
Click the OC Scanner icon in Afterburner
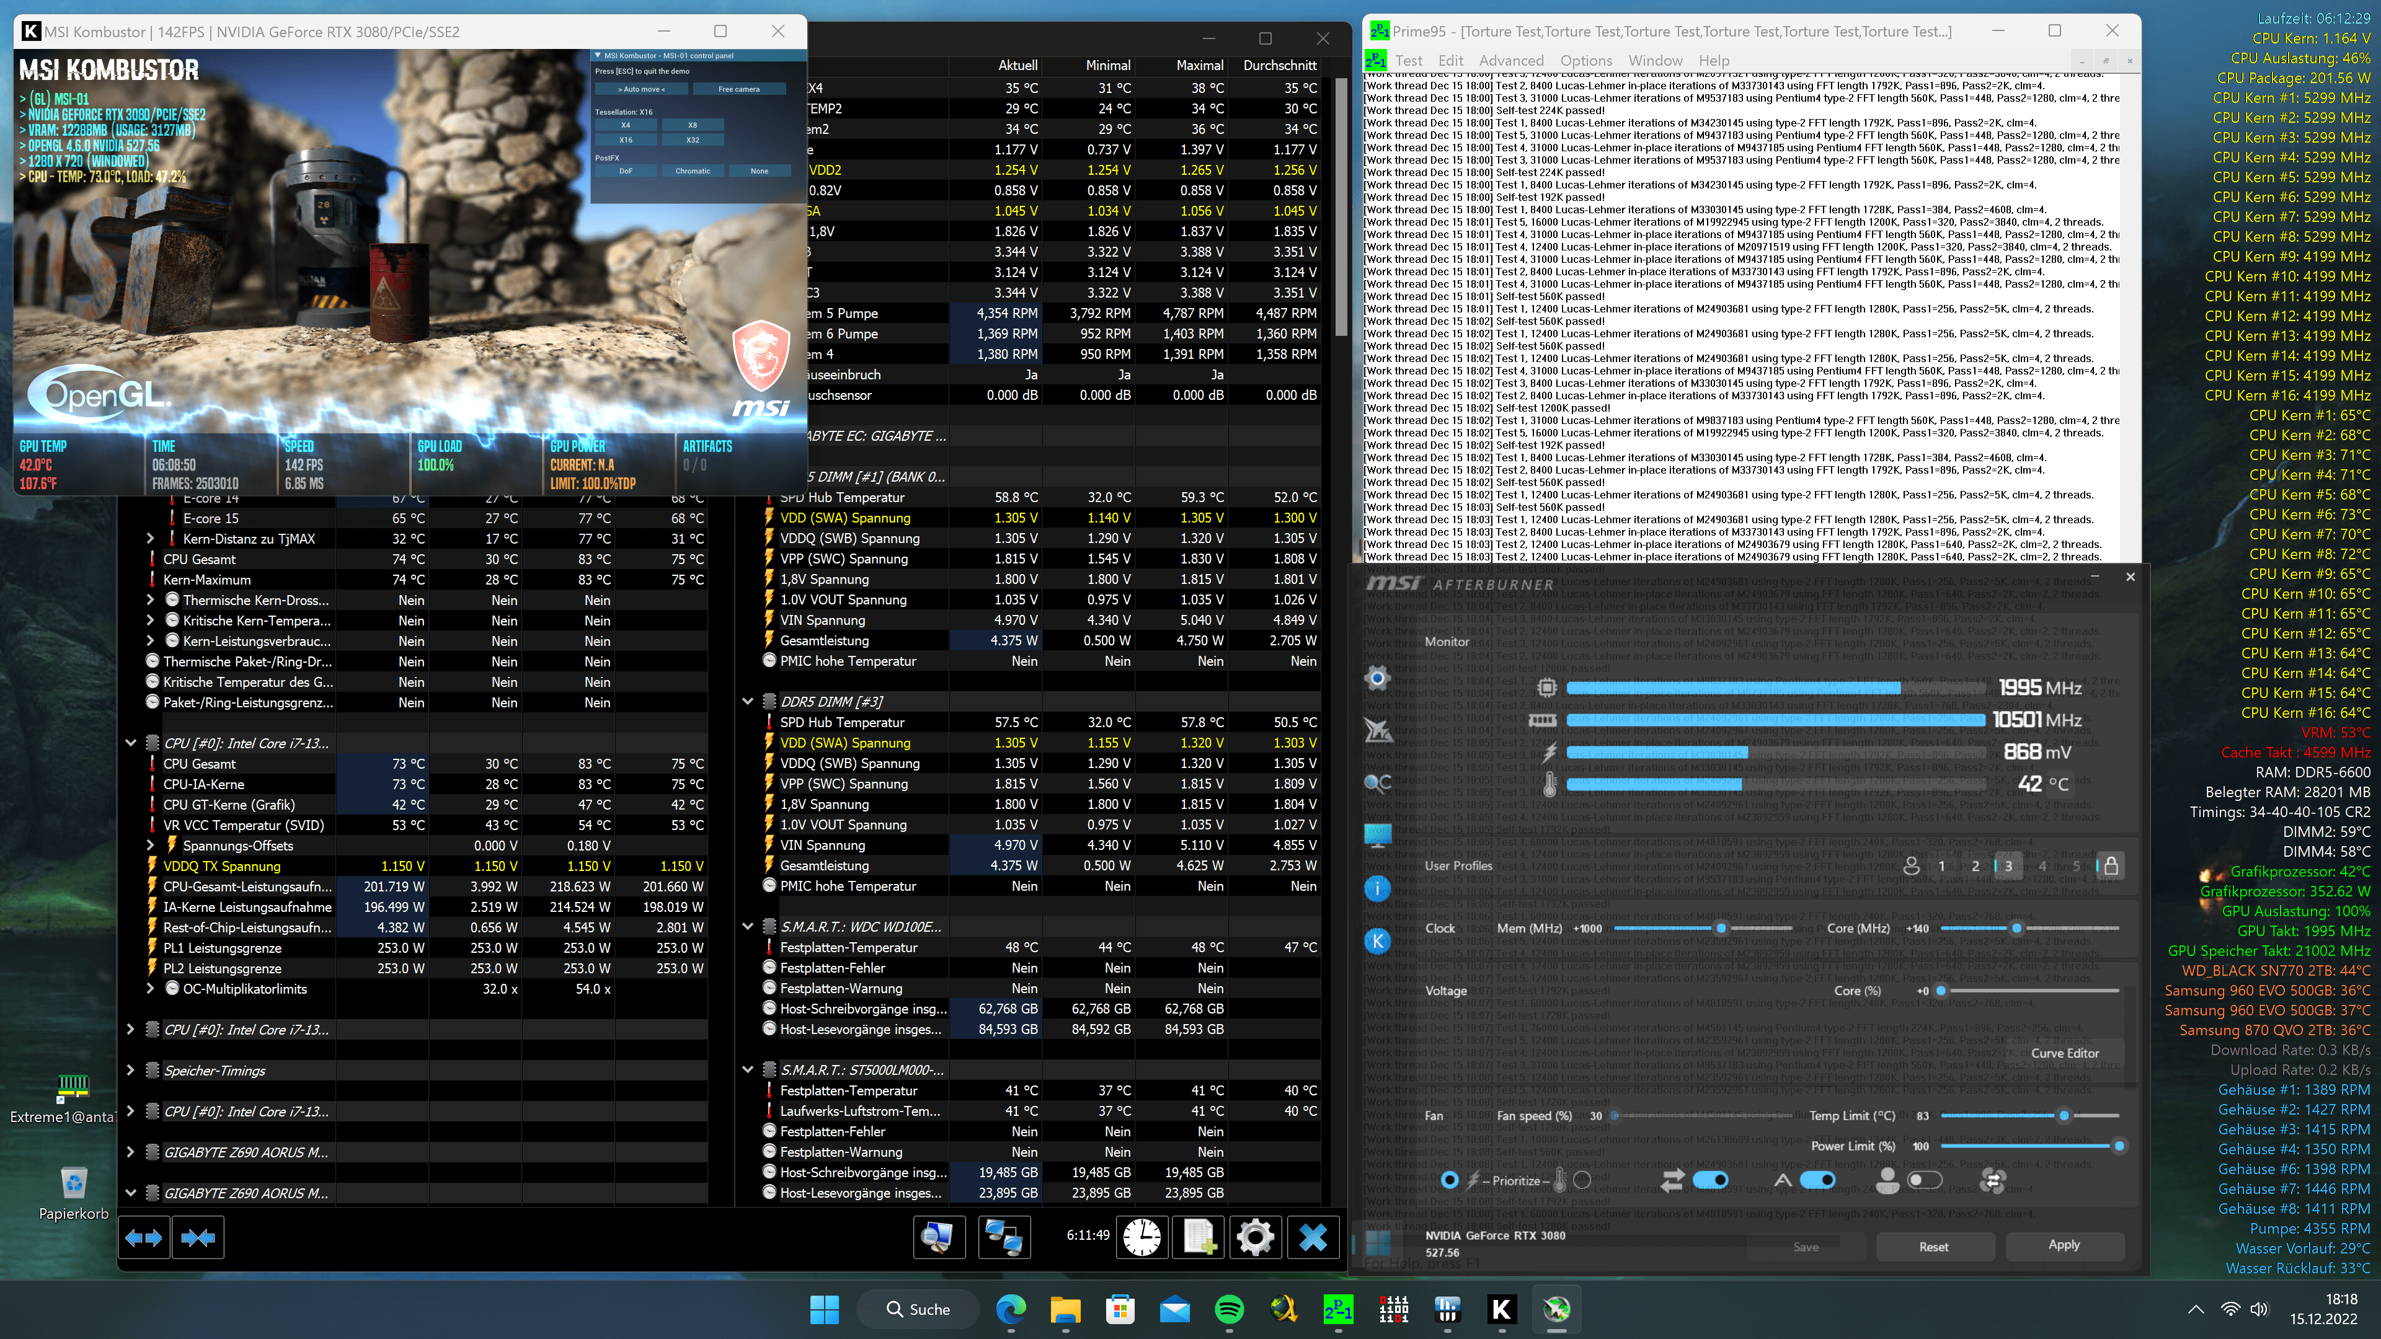pos(1377,784)
